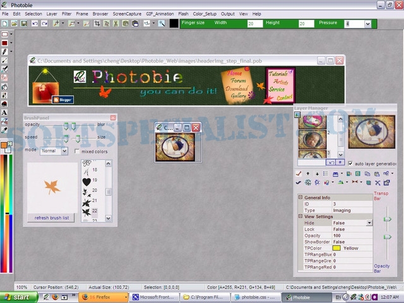404x303 pixels.
Task: Select the Text tool marked A
Action: click(x=4, y=112)
